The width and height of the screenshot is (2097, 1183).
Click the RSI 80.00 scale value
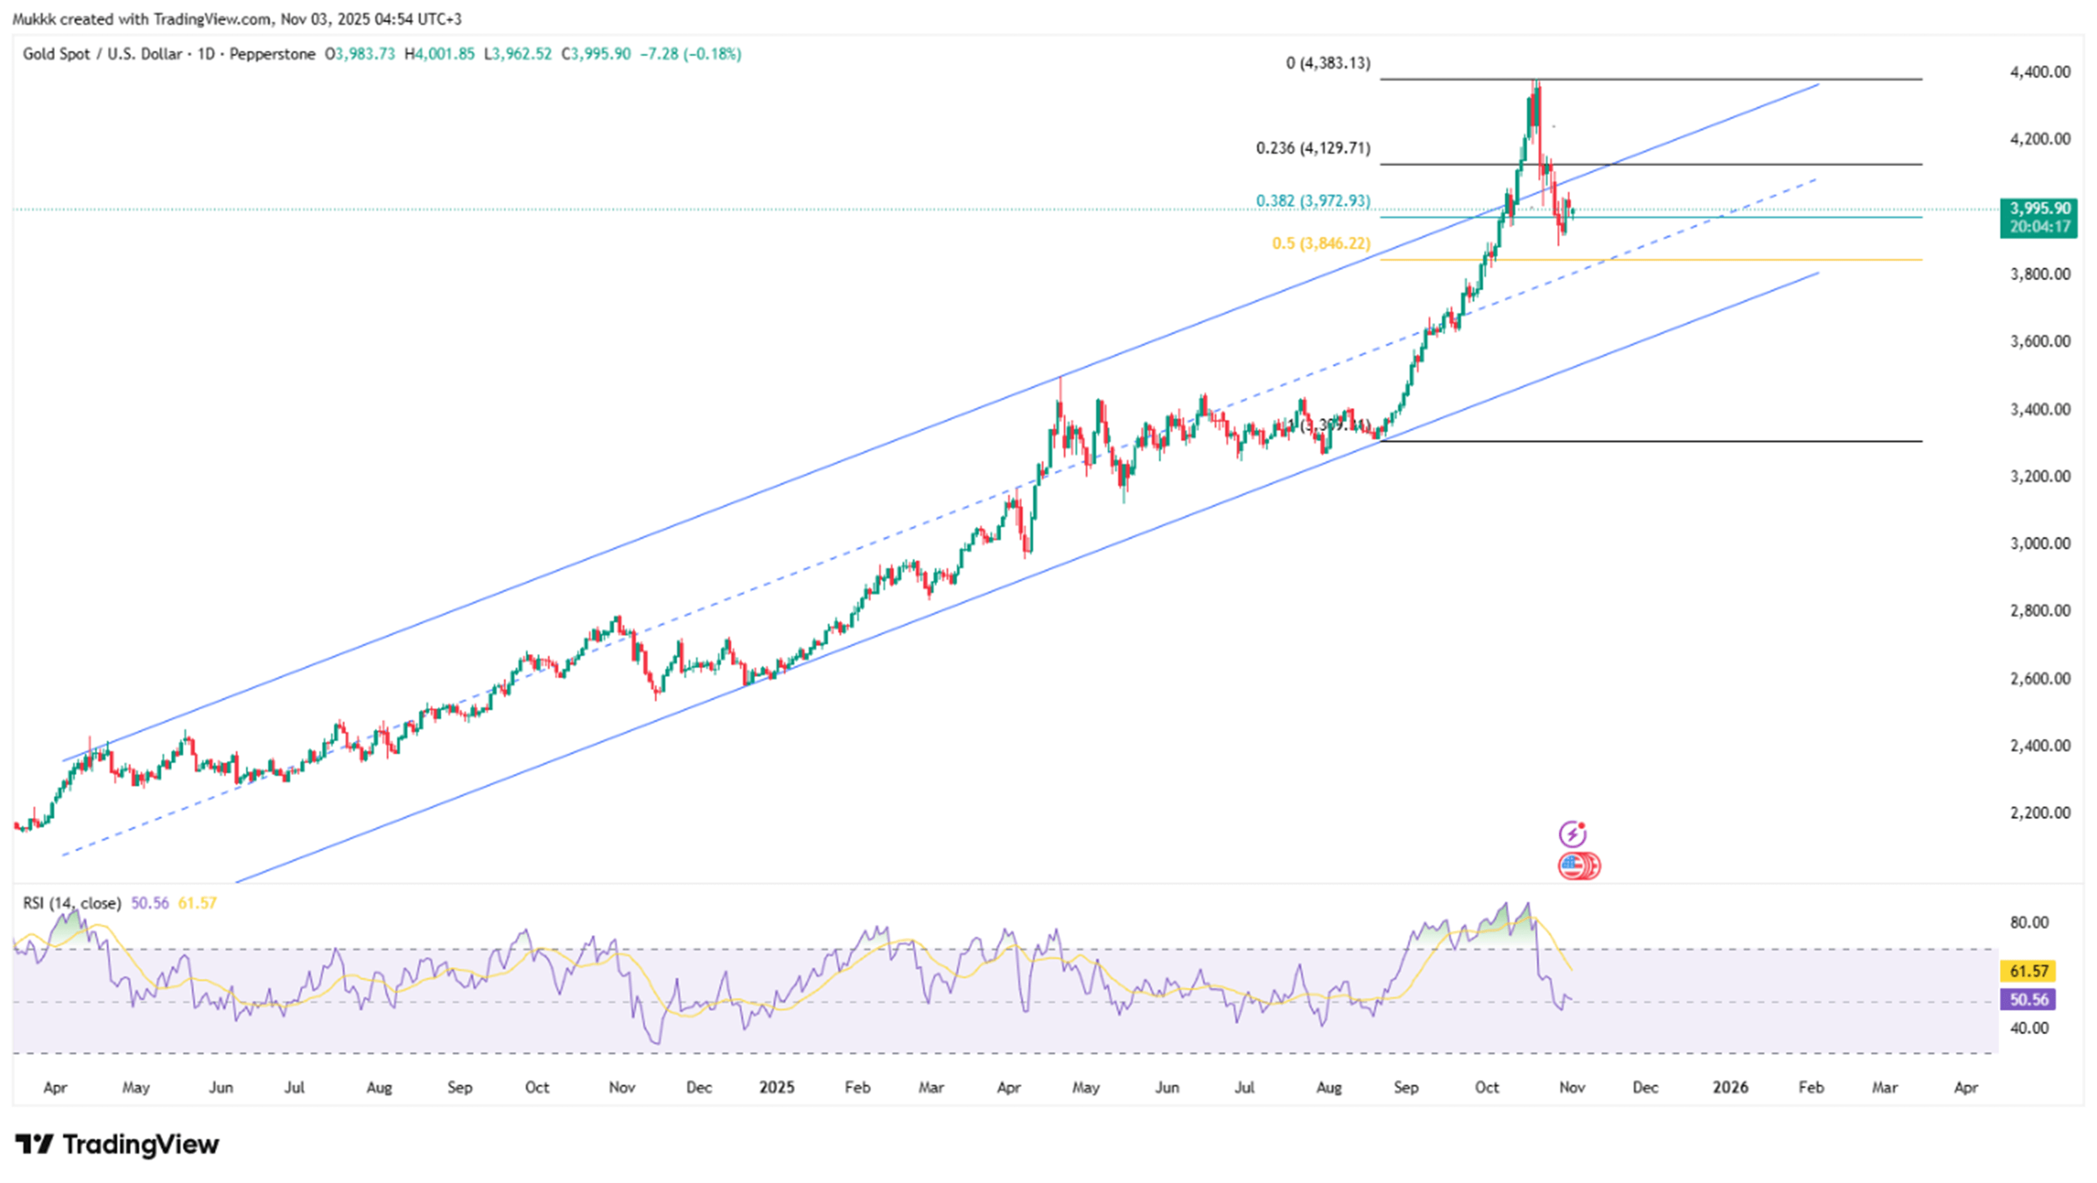[x=2029, y=923]
